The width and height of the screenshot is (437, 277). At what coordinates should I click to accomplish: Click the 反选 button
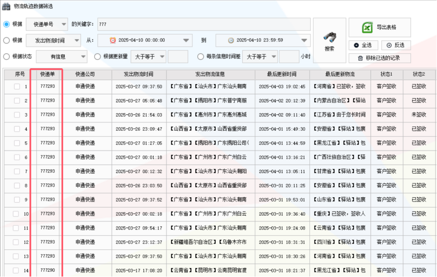(396, 45)
